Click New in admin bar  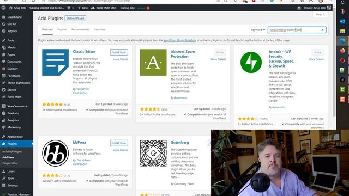click(x=82, y=8)
